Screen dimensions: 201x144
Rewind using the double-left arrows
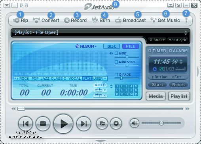pos(13,109)
